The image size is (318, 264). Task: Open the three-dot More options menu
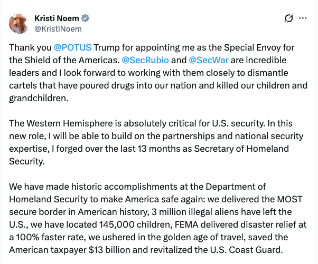[303, 18]
